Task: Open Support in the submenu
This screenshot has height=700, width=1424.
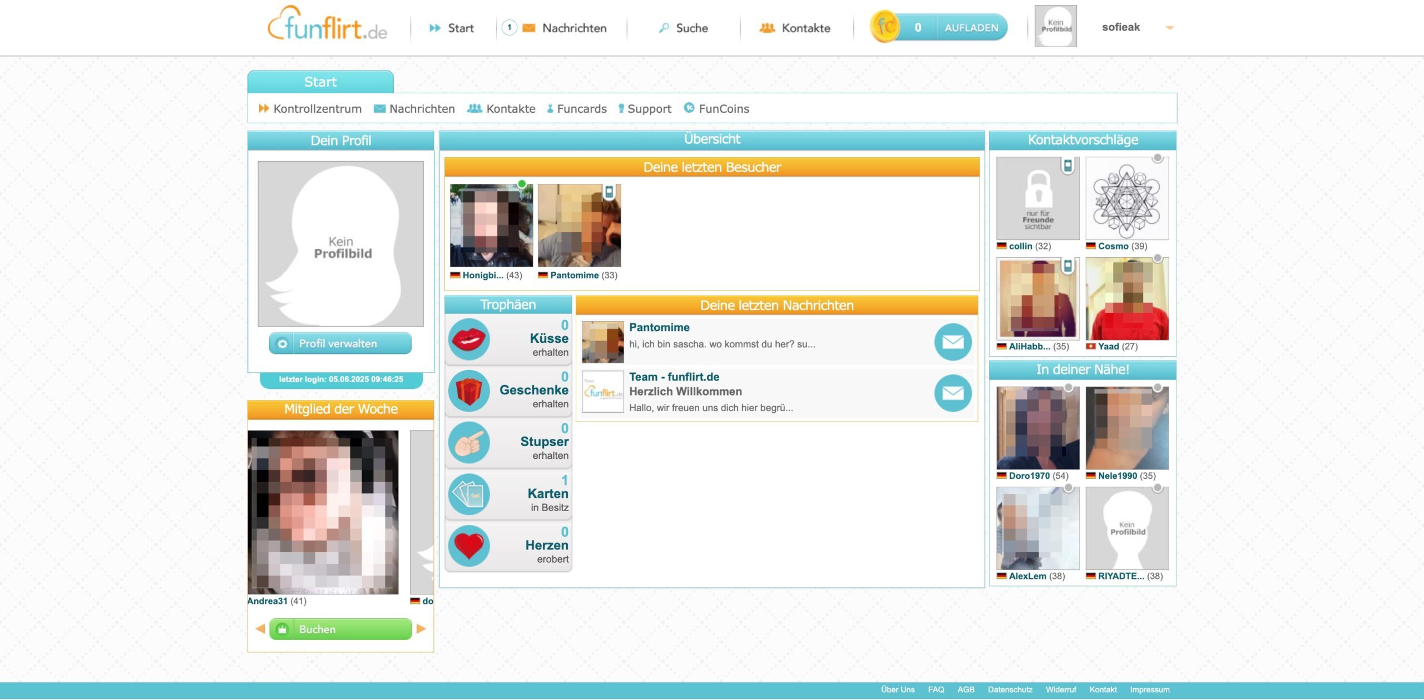Action: pyautogui.click(x=645, y=109)
